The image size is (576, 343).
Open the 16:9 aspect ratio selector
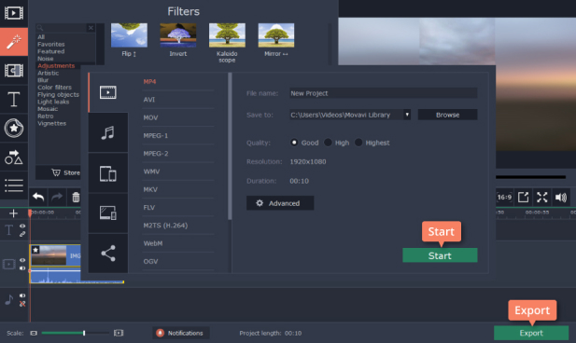504,198
